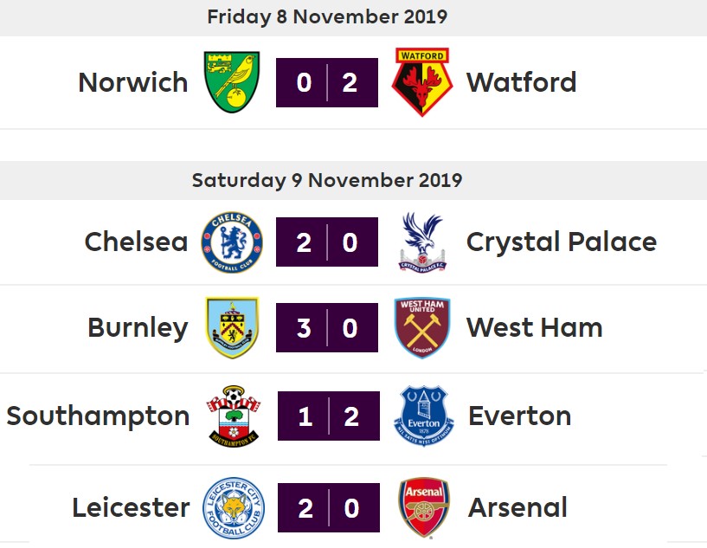Click the Watford club badge
707x548 pixels.
(x=422, y=82)
